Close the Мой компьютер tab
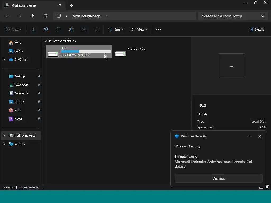 pyautogui.click(x=60, y=5)
